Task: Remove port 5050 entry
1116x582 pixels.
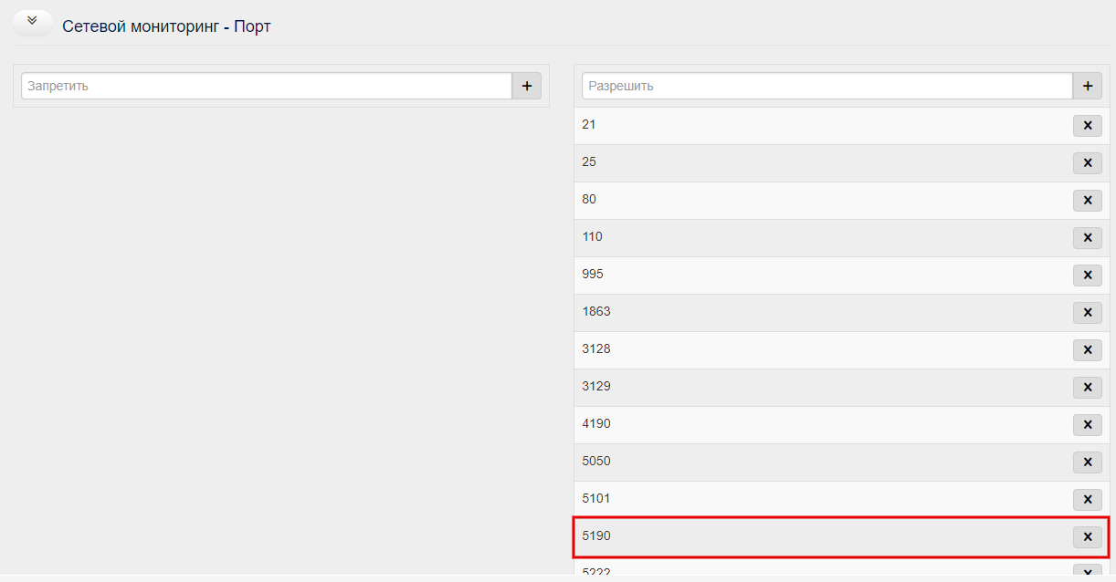Action: pos(1087,462)
